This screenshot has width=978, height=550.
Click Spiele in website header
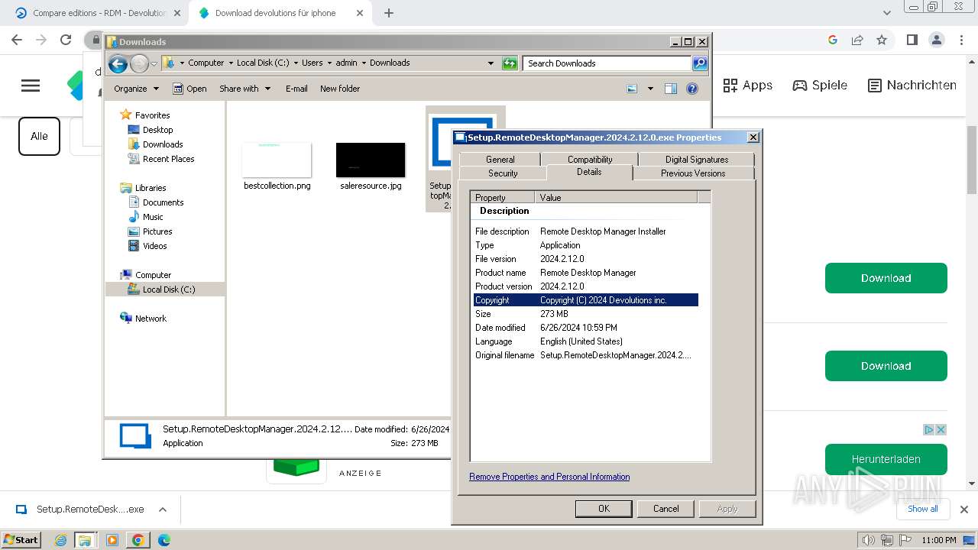820,86
